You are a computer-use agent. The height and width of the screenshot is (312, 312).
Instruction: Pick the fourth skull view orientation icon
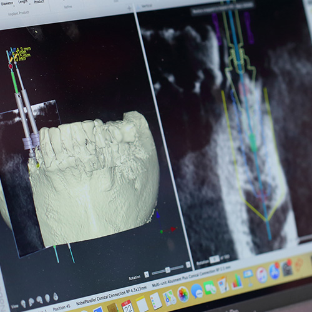[x=47, y=298]
